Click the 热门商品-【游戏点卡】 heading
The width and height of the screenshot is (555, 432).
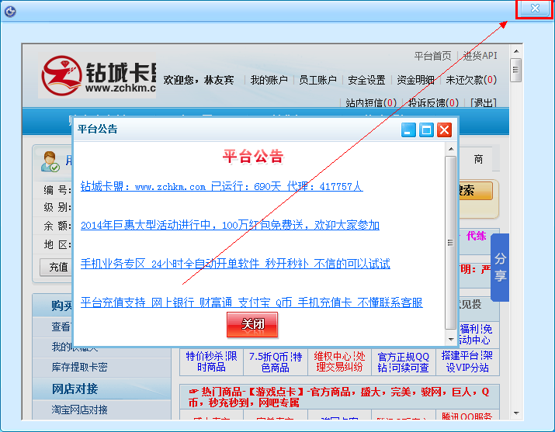[338, 397]
